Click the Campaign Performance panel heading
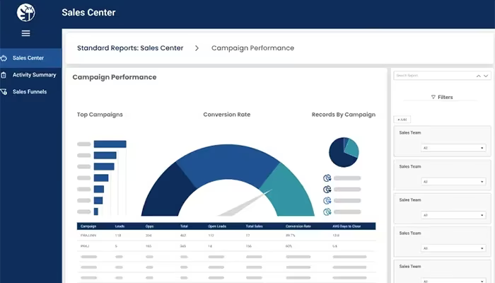Screen dimensions: 495x283 (x=115, y=77)
